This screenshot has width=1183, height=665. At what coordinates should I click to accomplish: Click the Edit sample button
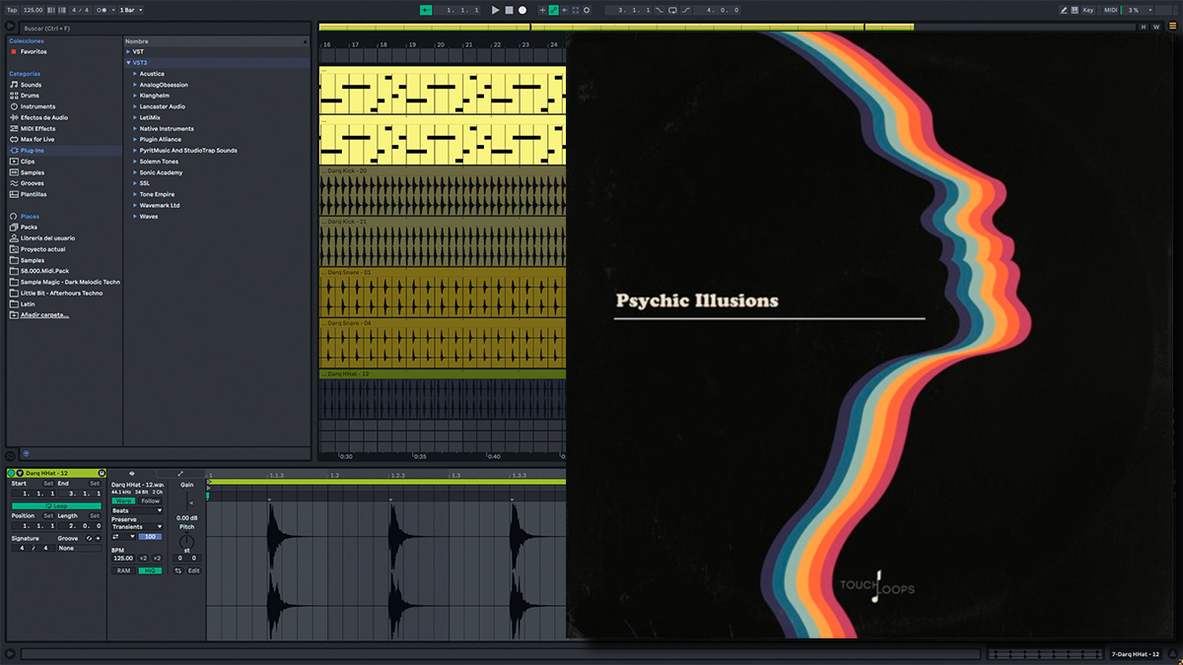point(193,570)
